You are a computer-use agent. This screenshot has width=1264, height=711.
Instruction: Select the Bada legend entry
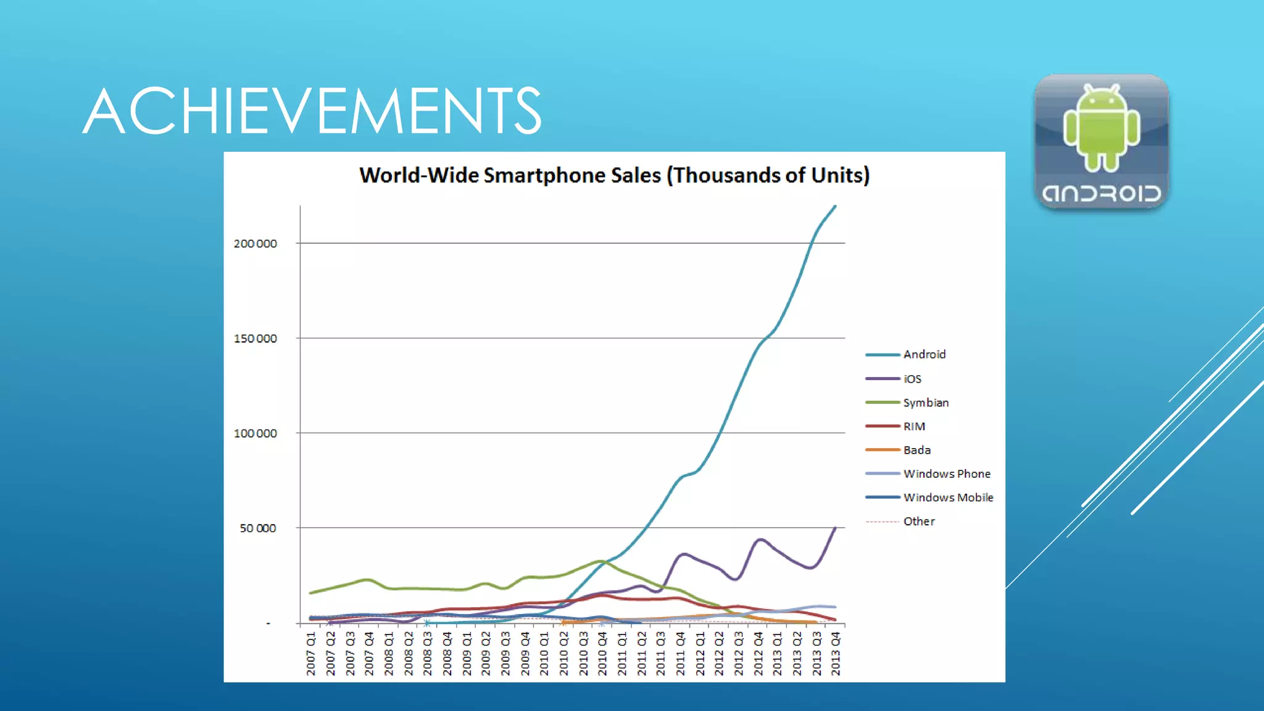click(917, 450)
